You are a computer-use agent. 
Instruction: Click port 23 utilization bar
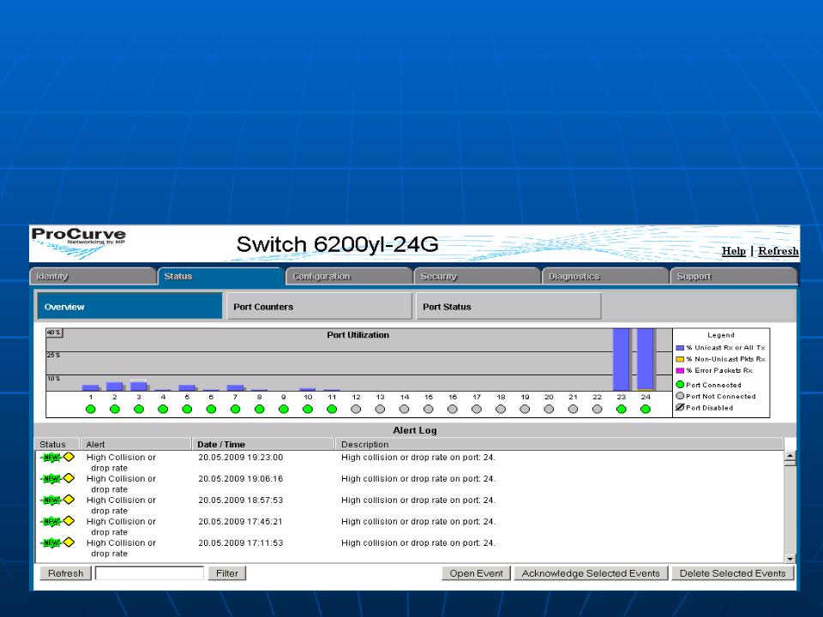pyautogui.click(x=621, y=360)
